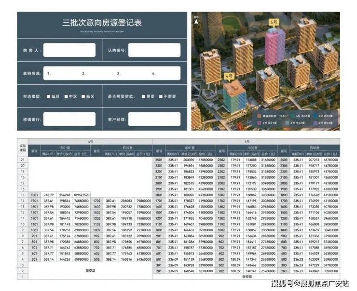Click the north compass arrow on the site map
This screenshot has height=291, width=357.
(196, 22)
